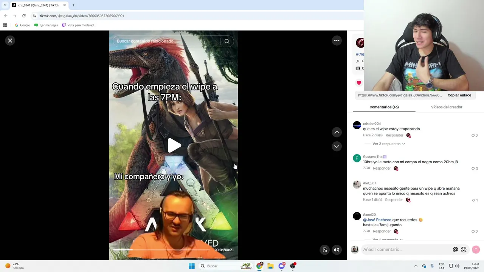The height and width of the screenshot is (272, 484).
Task: Post the comment with arrow button
Action: coord(476,249)
